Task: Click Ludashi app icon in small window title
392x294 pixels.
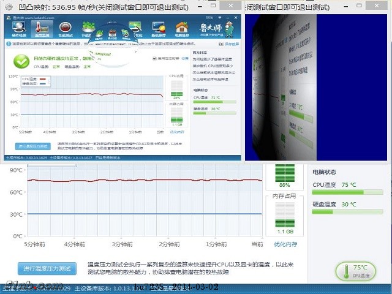Action: click(9, 18)
